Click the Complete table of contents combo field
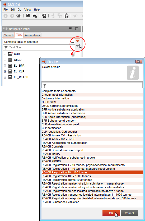This screenshot has width=145, height=221. tap(37, 42)
